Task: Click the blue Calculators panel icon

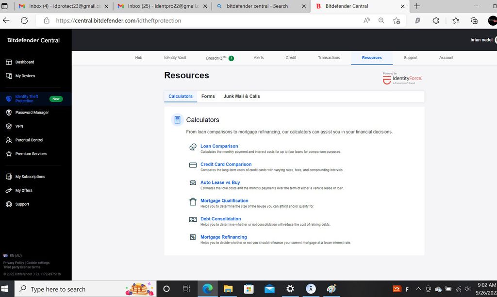Action: click(x=177, y=119)
